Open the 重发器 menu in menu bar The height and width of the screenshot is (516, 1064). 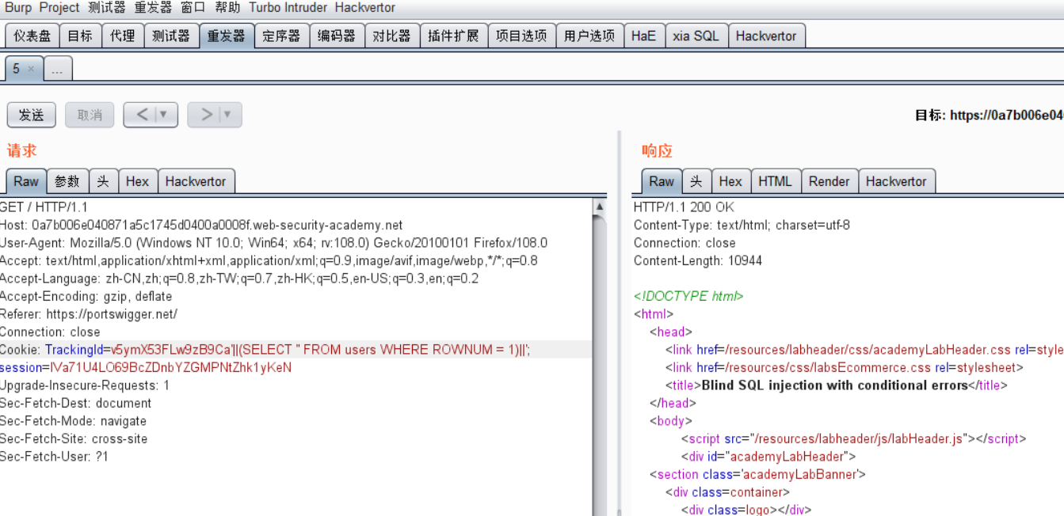153,8
